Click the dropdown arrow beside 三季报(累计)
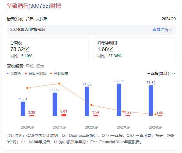 pyautogui.click(x=174, y=74)
